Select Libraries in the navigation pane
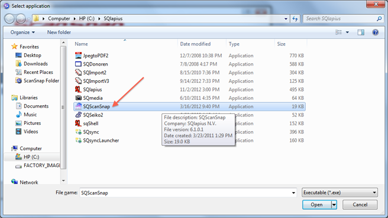 click(29, 97)
